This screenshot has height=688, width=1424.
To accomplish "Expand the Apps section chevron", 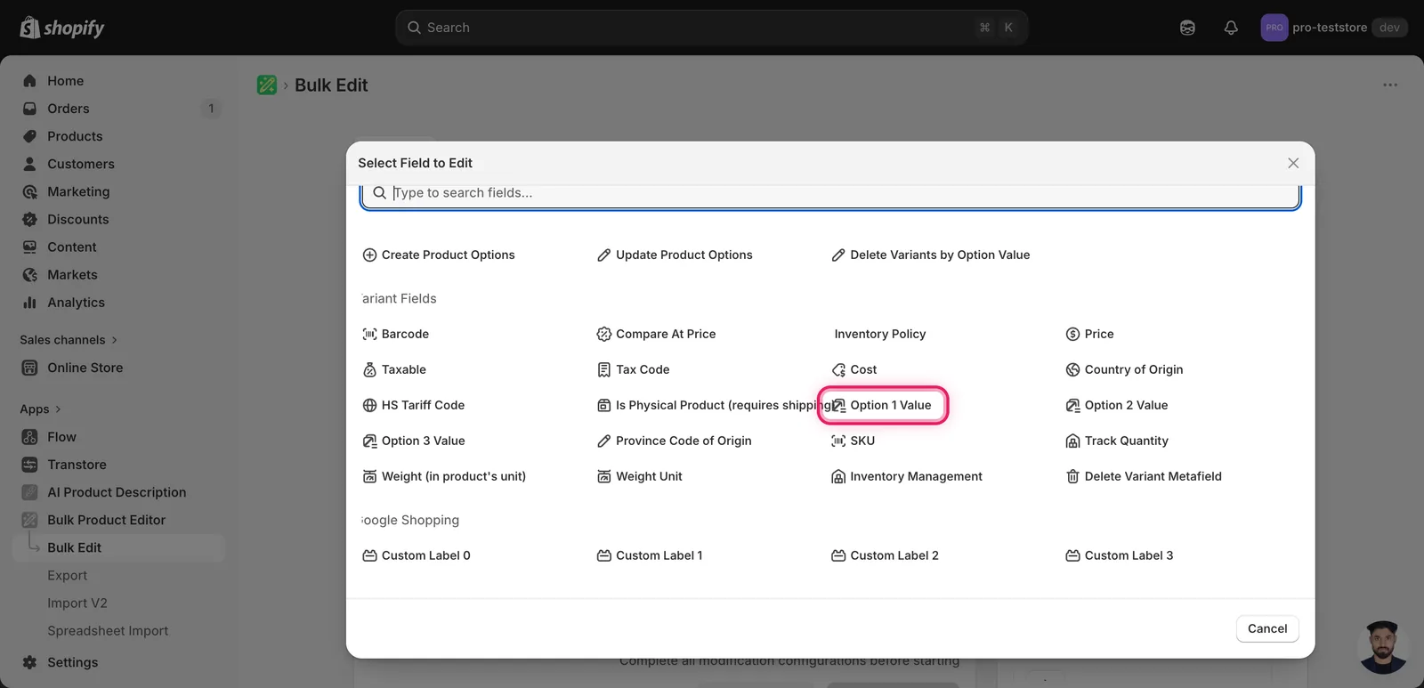I will pos(58,409).
